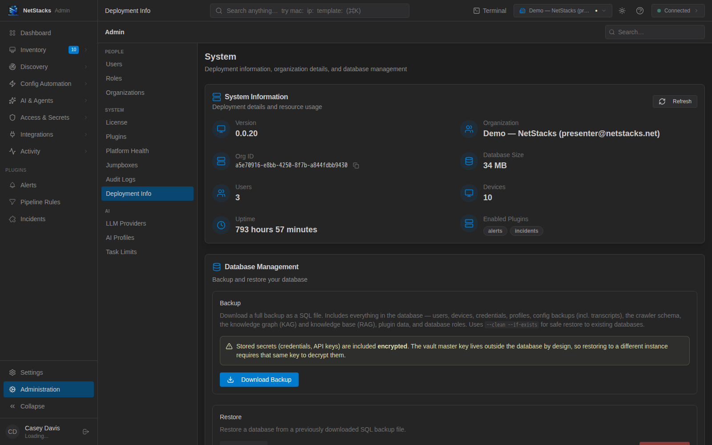Screen dimensions: 712x445
Task: Expand the Discovery chevron
Action: [86, 67]
